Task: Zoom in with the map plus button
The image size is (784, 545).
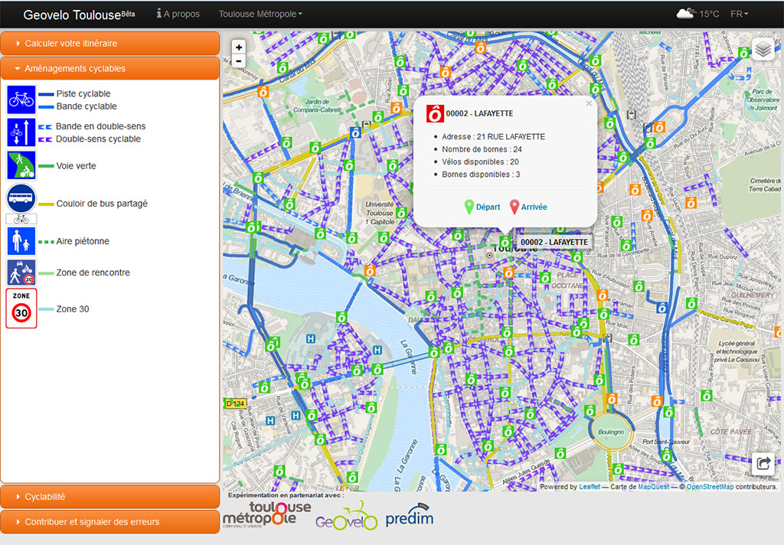Action: pyautogui.click(x=239, y=47)
